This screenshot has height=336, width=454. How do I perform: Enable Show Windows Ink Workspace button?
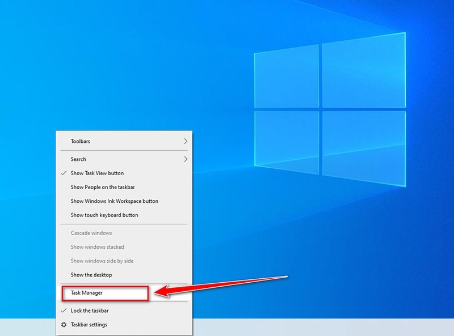[124, 201]
